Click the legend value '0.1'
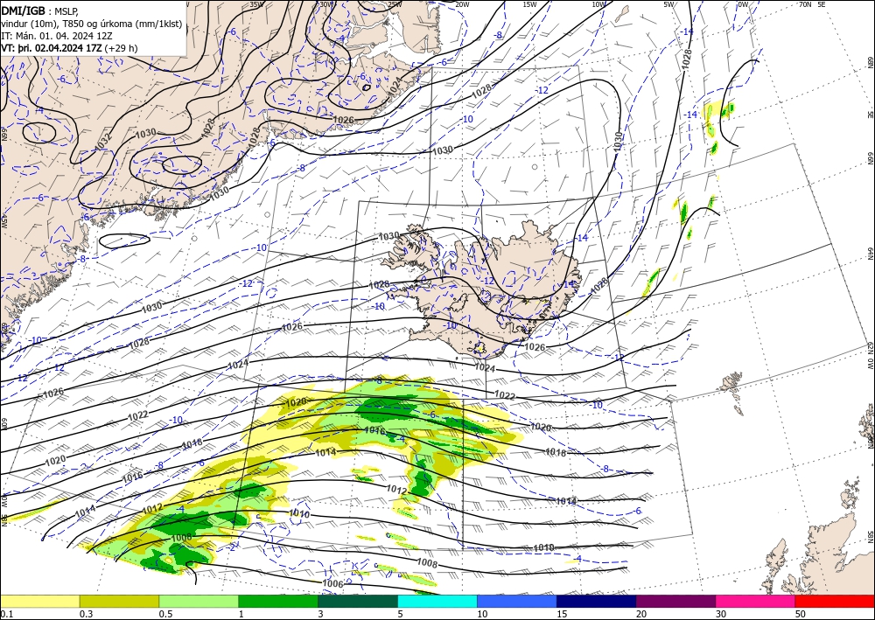 6,614
